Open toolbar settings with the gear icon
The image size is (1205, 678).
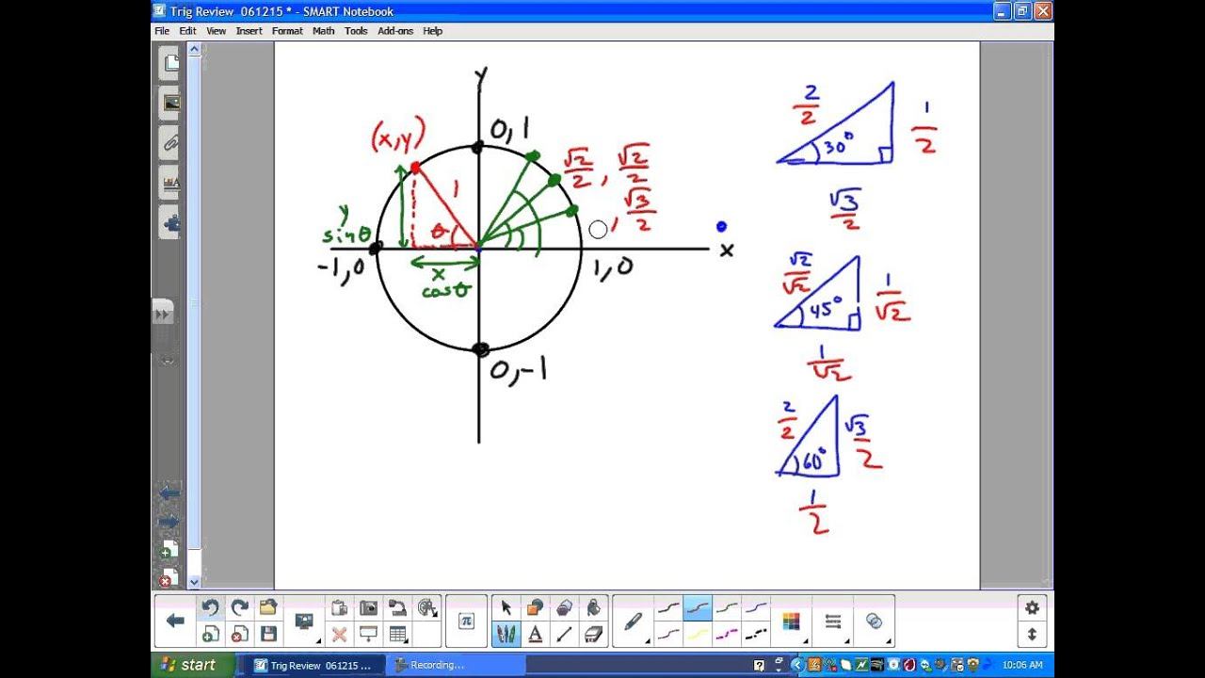pos(1032,607)
